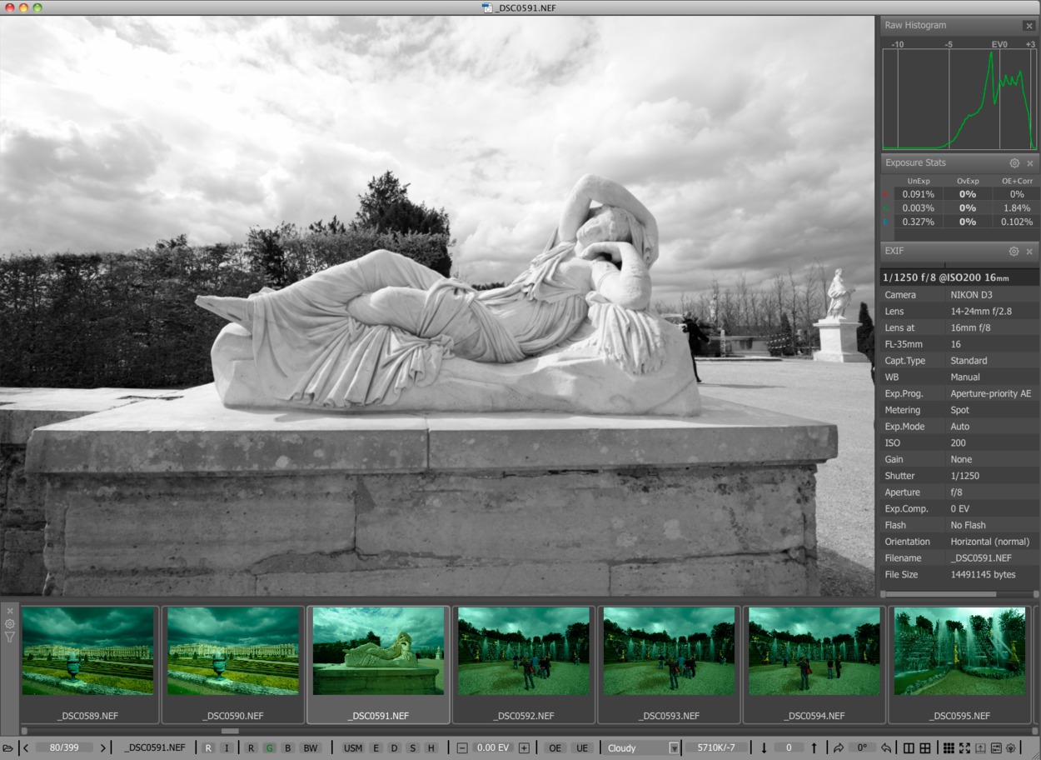Show thumbnail grid view icon
The height and width of the screenshot is (760, 1041).
coord(948,748)
